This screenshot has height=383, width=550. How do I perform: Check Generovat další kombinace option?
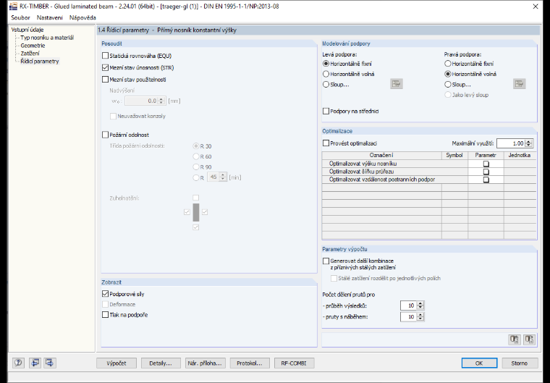pyautogui.click(x=326, y=261)
